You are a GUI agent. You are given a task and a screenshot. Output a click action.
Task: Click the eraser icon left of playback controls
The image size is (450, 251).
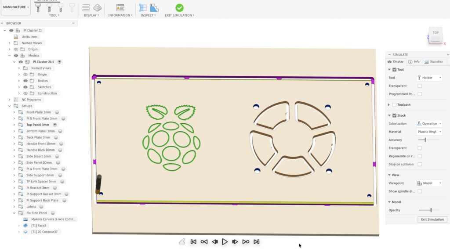[182, 241]
